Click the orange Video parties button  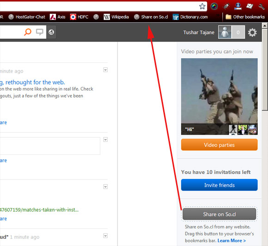click(x=219, y=145)
